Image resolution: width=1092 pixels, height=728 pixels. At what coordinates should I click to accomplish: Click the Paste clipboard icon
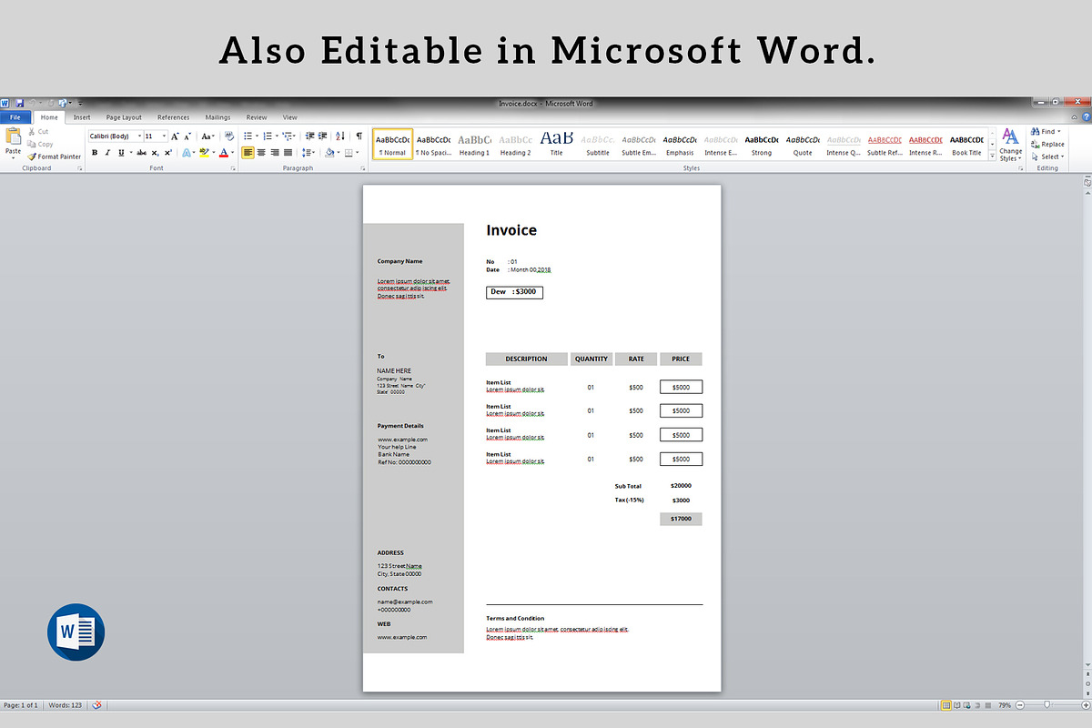[x=14, y=136]
